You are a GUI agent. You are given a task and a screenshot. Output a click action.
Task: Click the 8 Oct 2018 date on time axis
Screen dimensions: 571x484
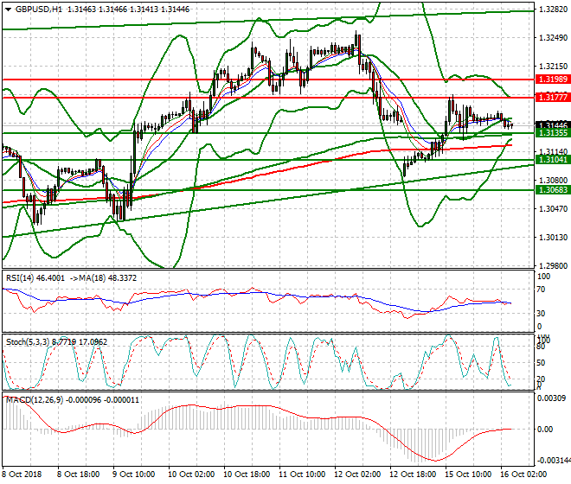pos(23,474)
